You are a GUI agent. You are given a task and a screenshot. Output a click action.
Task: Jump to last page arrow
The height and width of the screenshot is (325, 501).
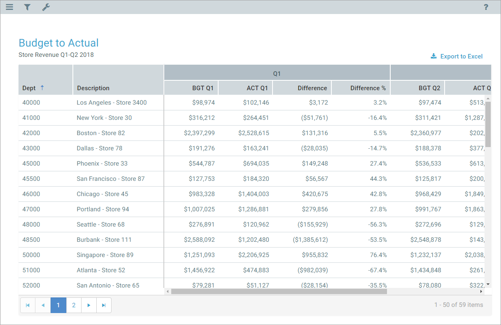[104, 305]
